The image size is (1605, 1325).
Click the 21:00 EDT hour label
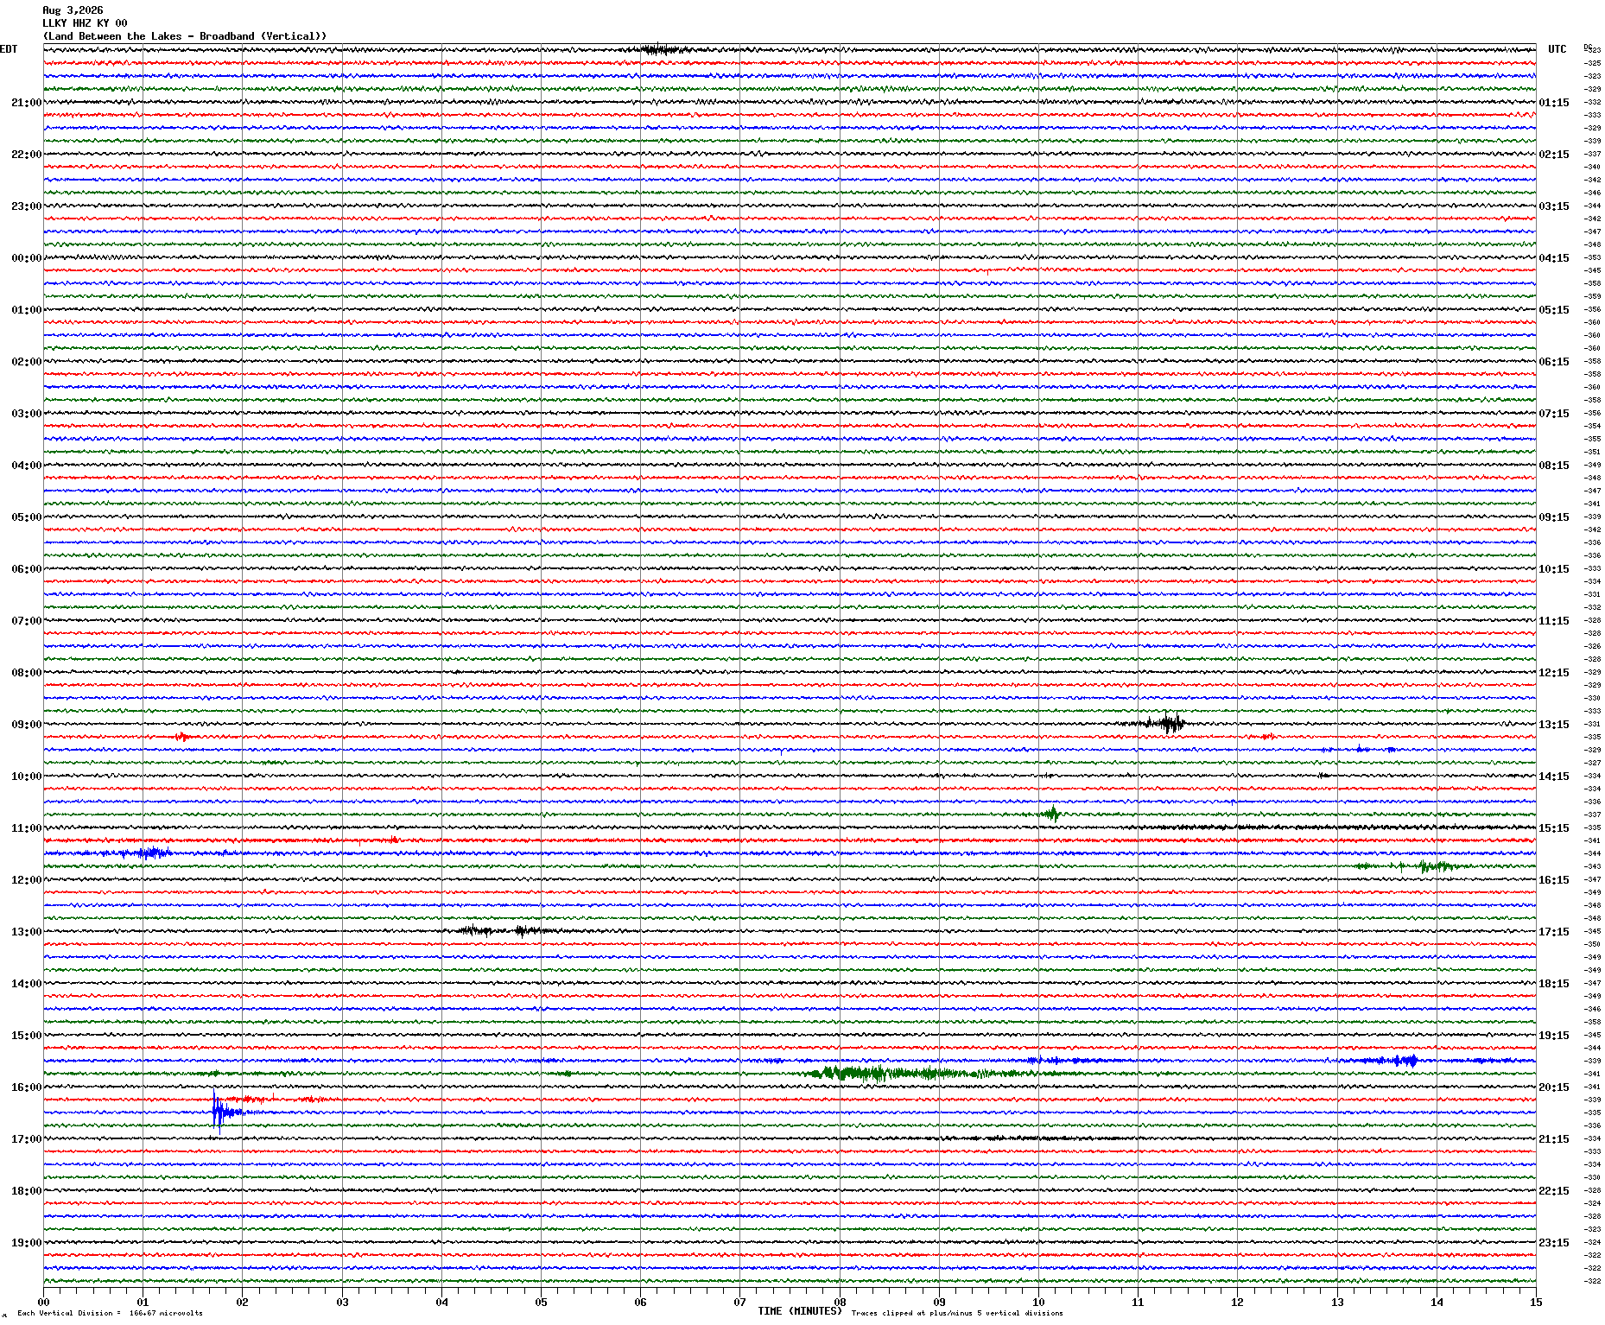click(x=26, y=103)
